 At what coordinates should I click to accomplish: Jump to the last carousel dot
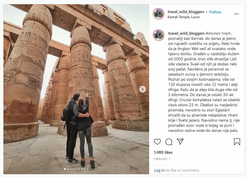pos(88,169)
